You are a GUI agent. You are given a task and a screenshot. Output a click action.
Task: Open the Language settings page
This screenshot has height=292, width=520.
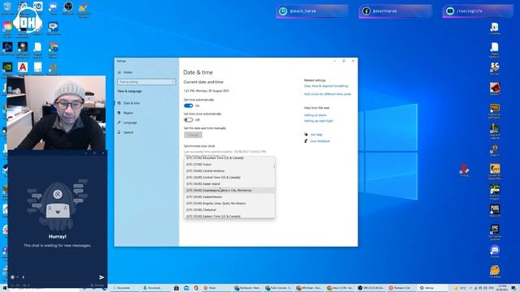130,122
